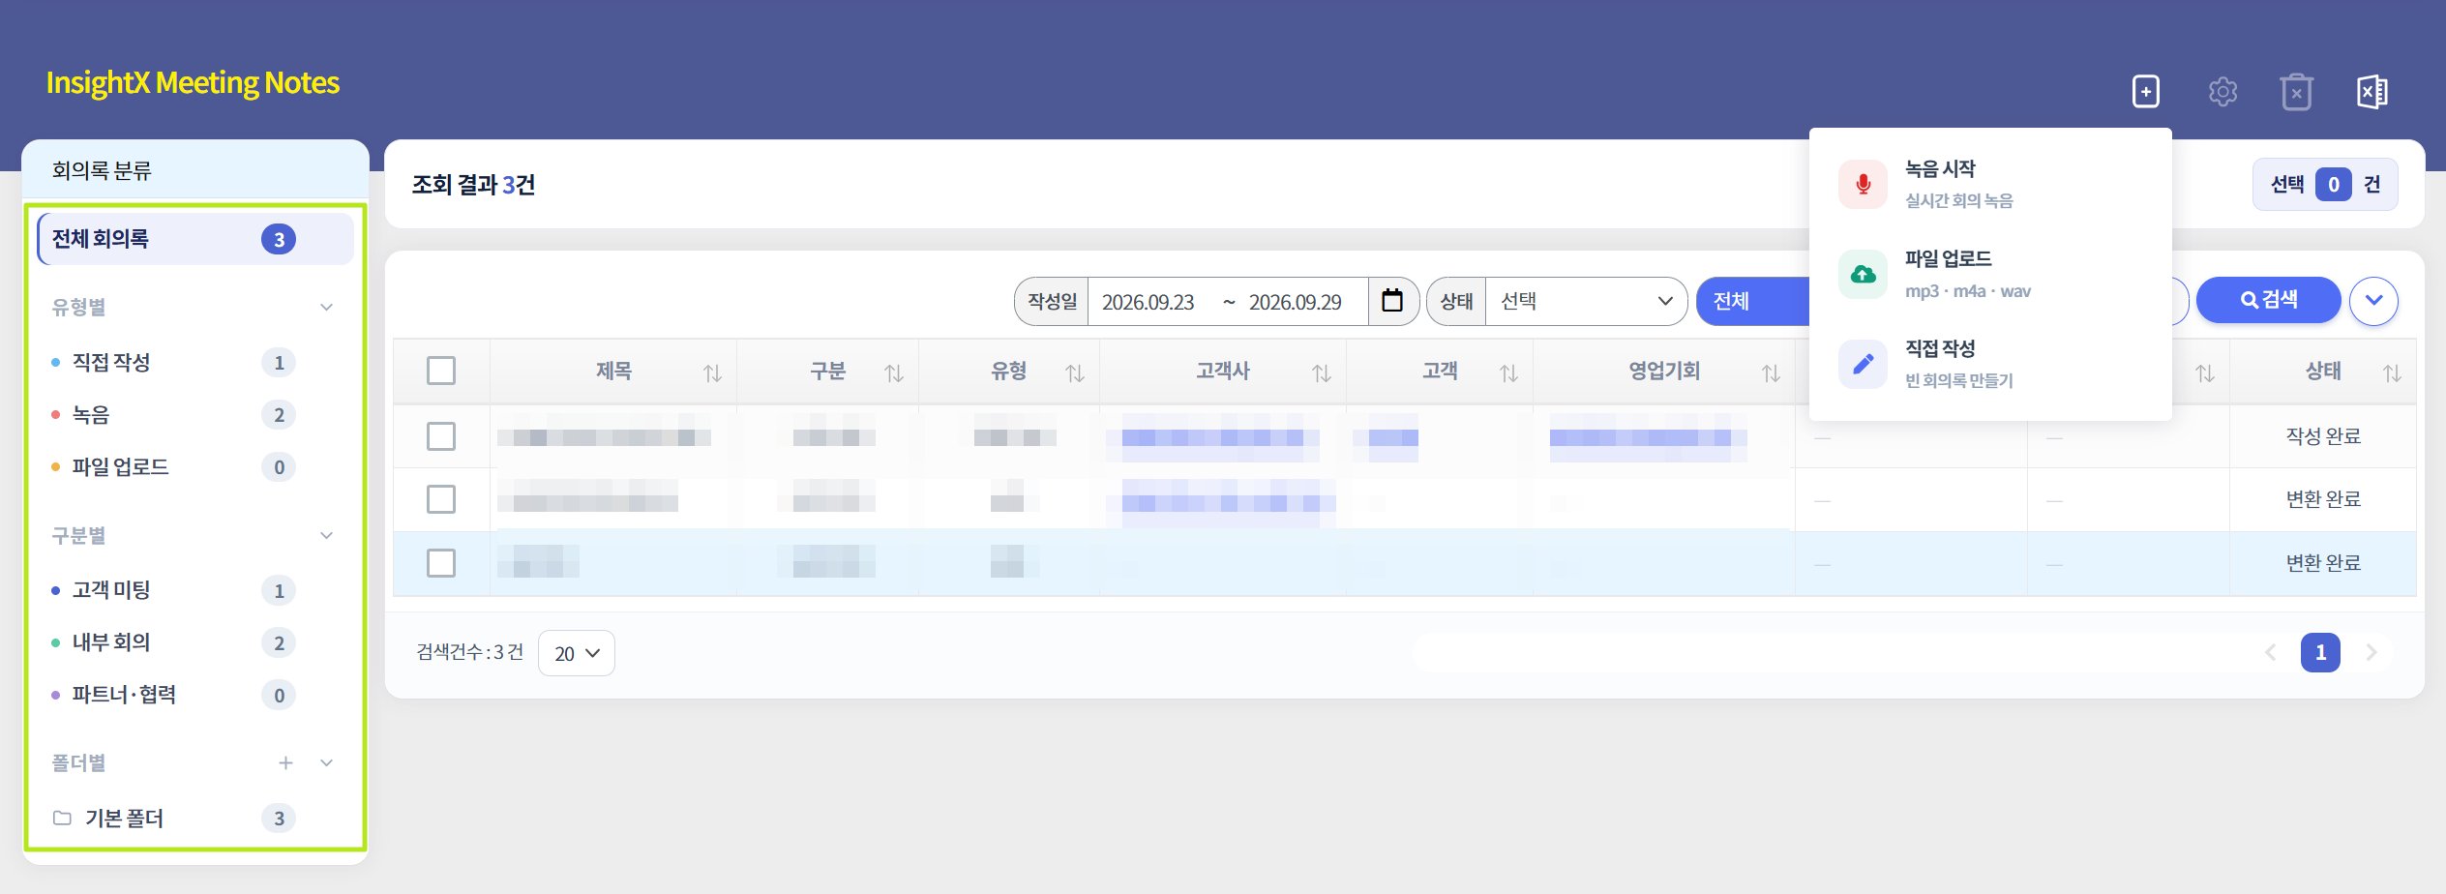Screen dimensions: 2446x894
Task: Check the select-all header checkbox
Action: point(441,371)
